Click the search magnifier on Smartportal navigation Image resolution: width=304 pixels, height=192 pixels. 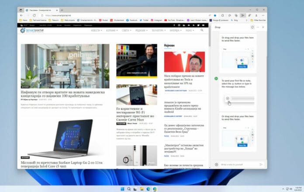(x=202, y=31)
